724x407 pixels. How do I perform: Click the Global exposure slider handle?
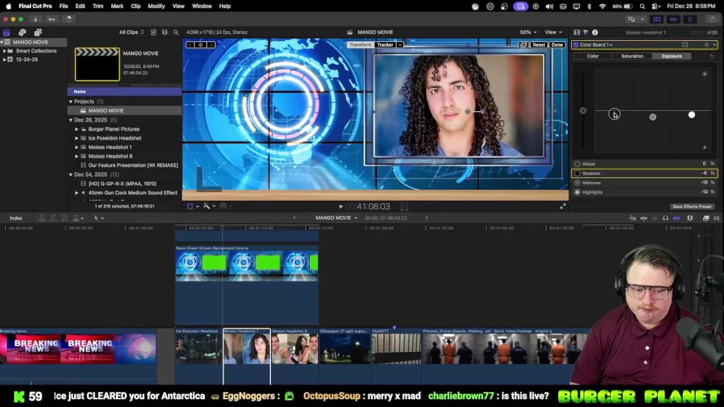click(x=583, y=111)
